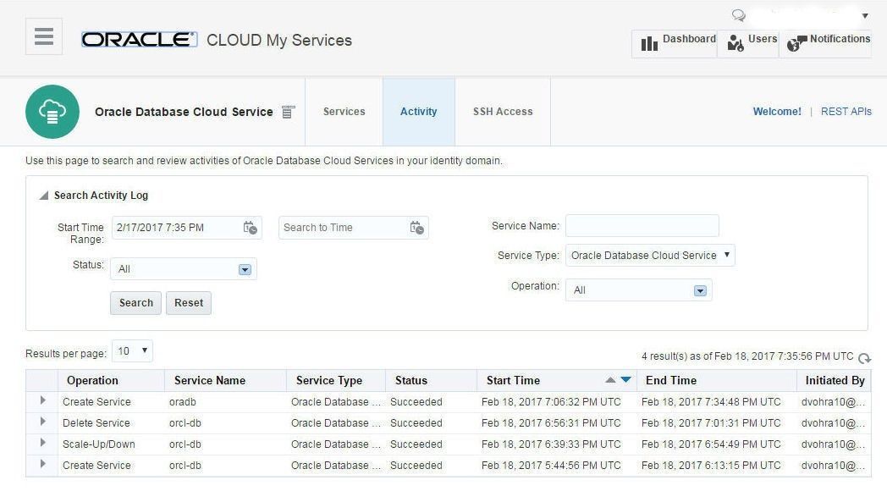Click the Oracle logo
This screenshot has width=887, height=491.
pyautogui.click(x=139, y=40)
